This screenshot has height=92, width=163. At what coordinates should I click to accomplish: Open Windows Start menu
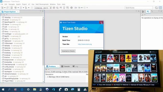3,89
